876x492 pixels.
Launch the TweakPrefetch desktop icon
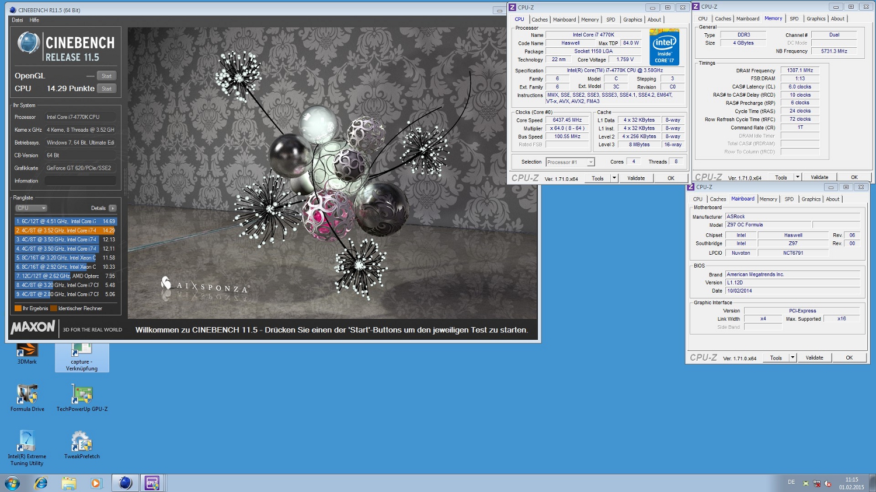82,446
